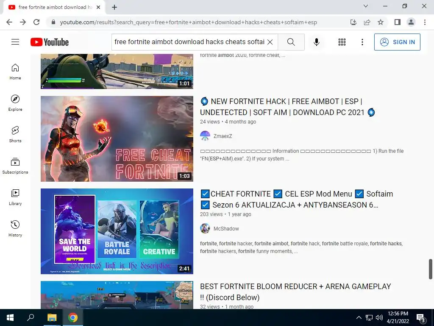
Task: Open NEW FORTNITE HACK video title
Action: 287,107
